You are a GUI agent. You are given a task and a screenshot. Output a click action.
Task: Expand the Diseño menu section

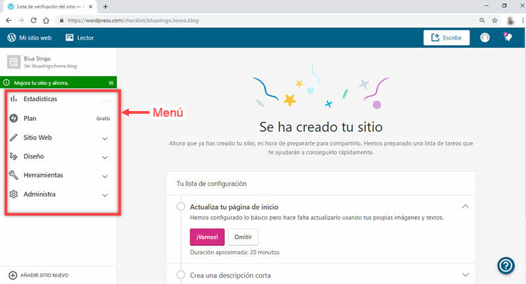tap(105, 157)
